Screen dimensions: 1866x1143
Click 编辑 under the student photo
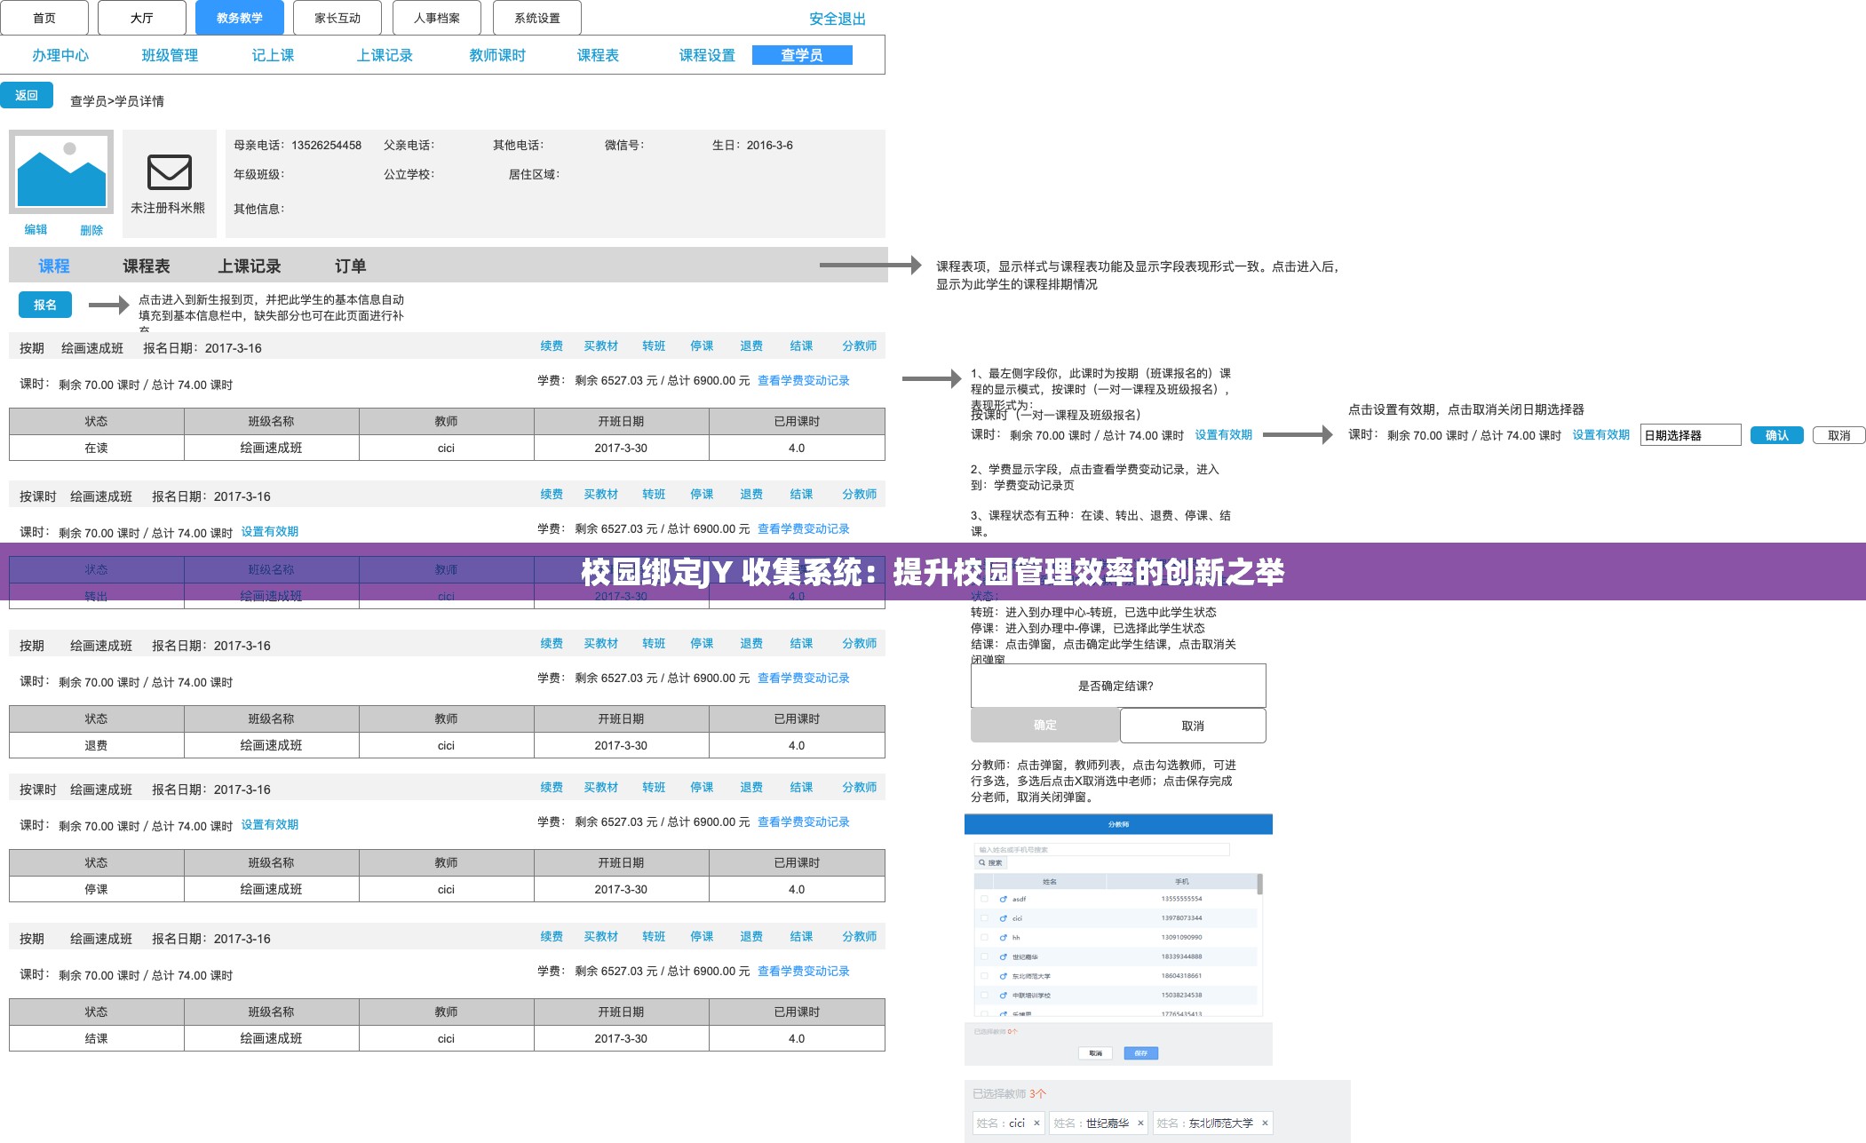[x=36, y=229]
